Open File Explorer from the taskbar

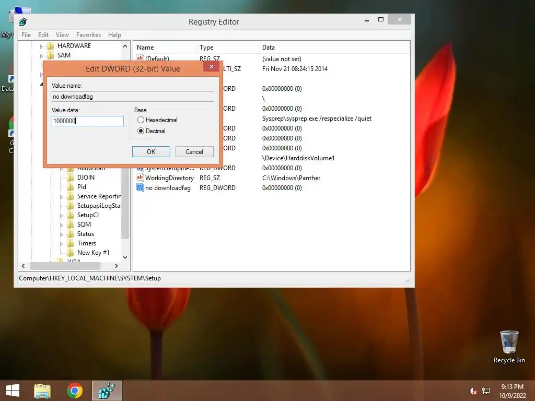pyautogui.click(x=42, y=391)
